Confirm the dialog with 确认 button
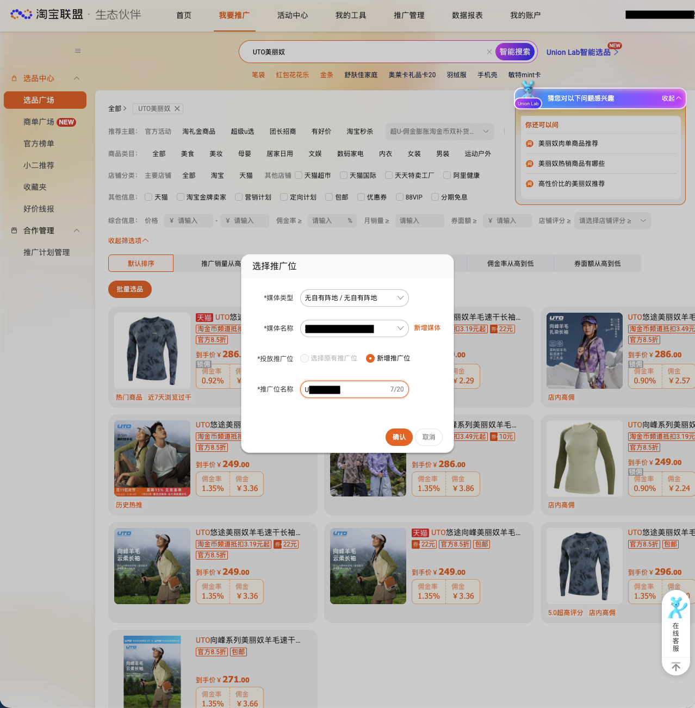This screenshot has width=695, height=708. pos(399,437)
